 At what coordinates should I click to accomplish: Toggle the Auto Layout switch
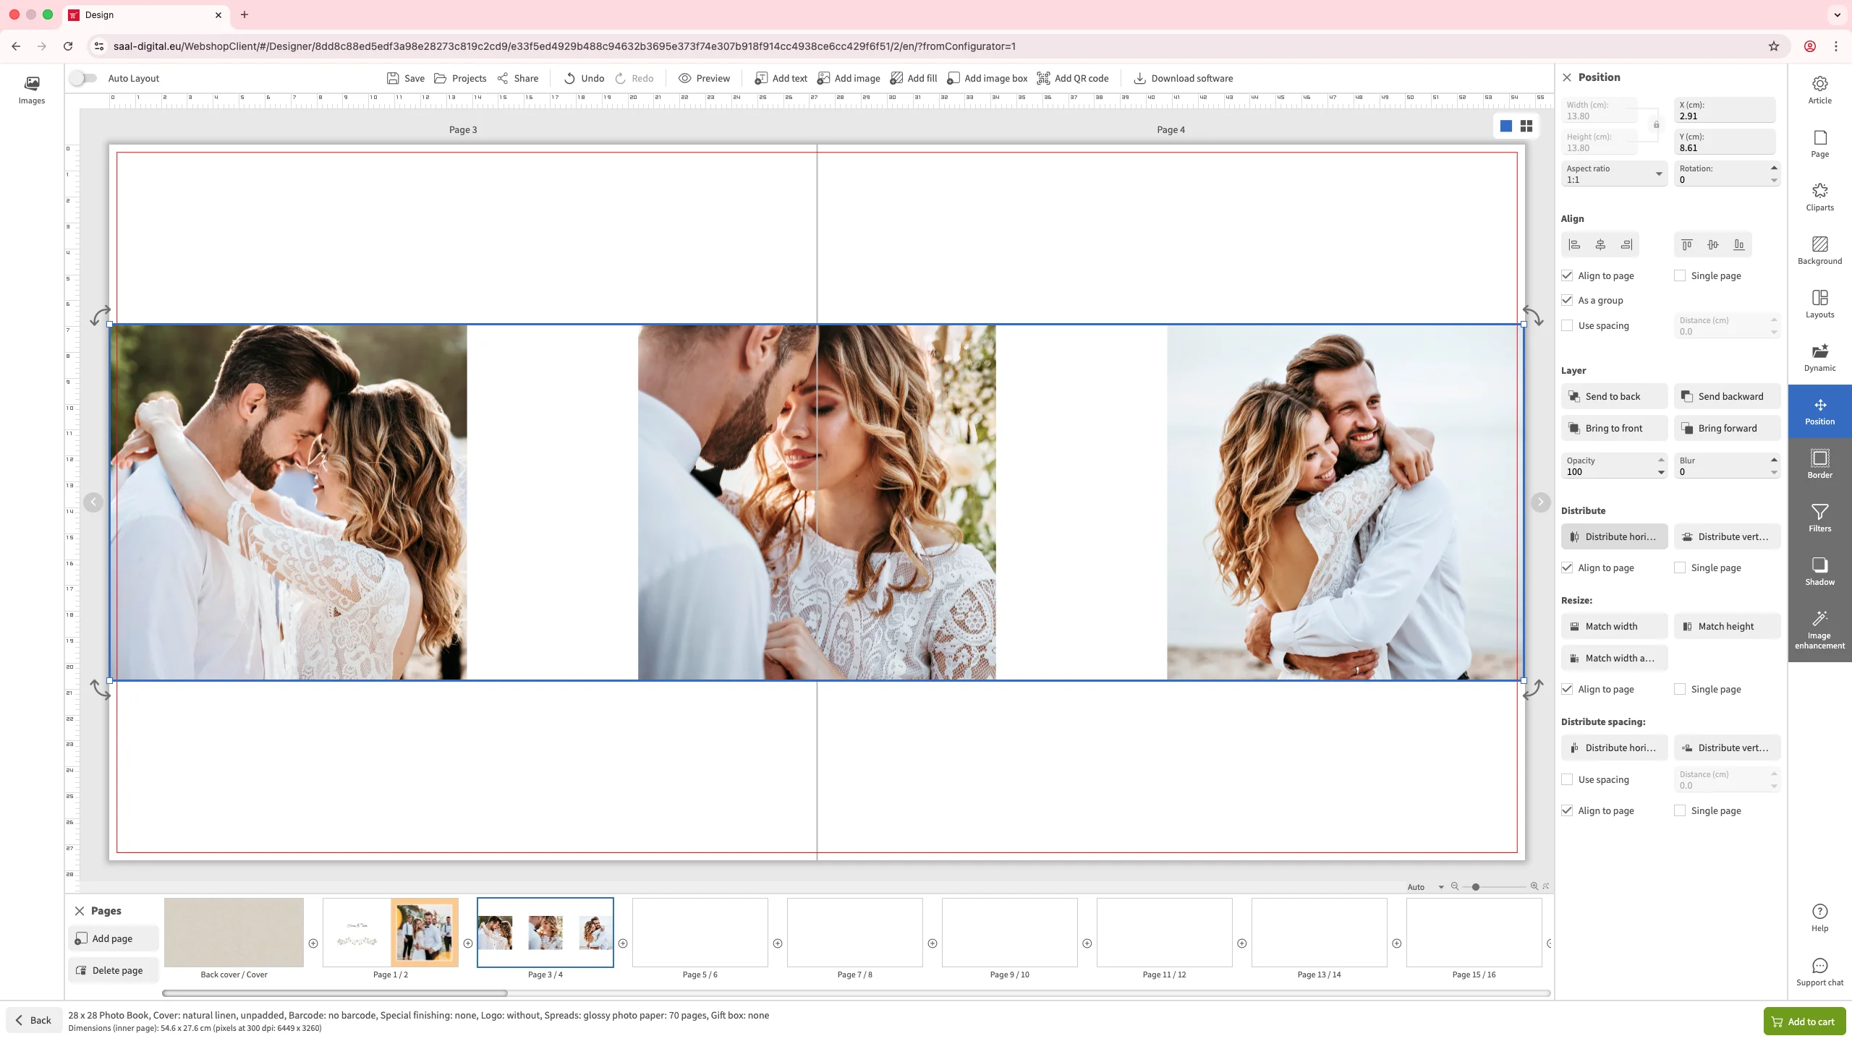pyautogui.click(x=84, y=78)
